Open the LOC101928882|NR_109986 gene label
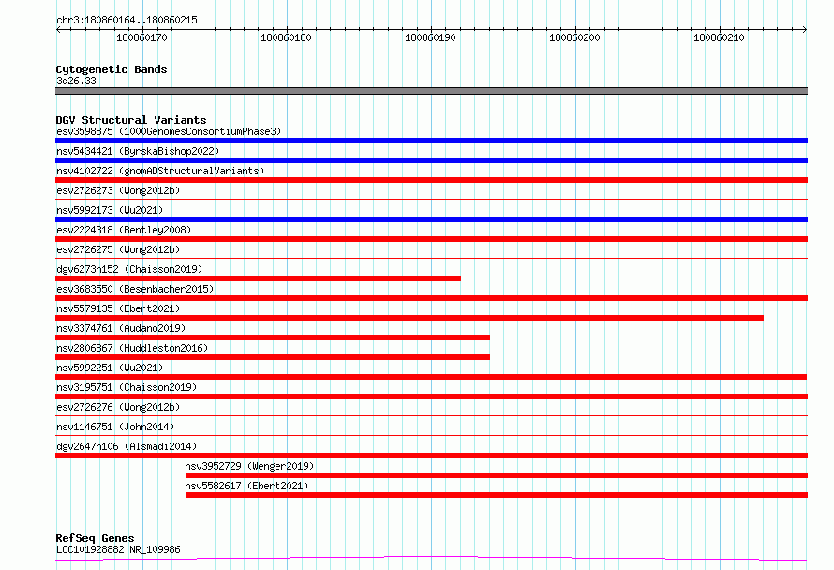Viewport: 834px width, 570px height. (x=118, y=549)
